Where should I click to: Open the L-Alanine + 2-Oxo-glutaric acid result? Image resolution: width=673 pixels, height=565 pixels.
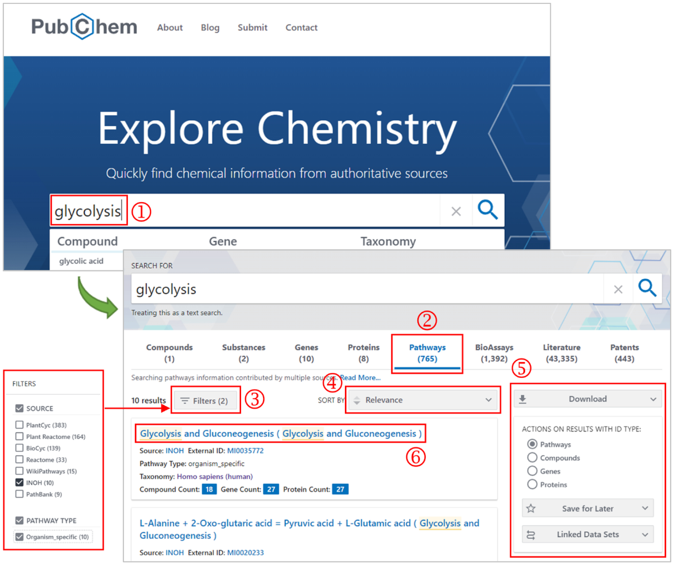pos(309,529)
